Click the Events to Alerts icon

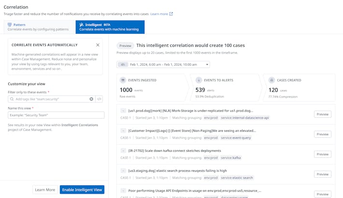point(199,80)
